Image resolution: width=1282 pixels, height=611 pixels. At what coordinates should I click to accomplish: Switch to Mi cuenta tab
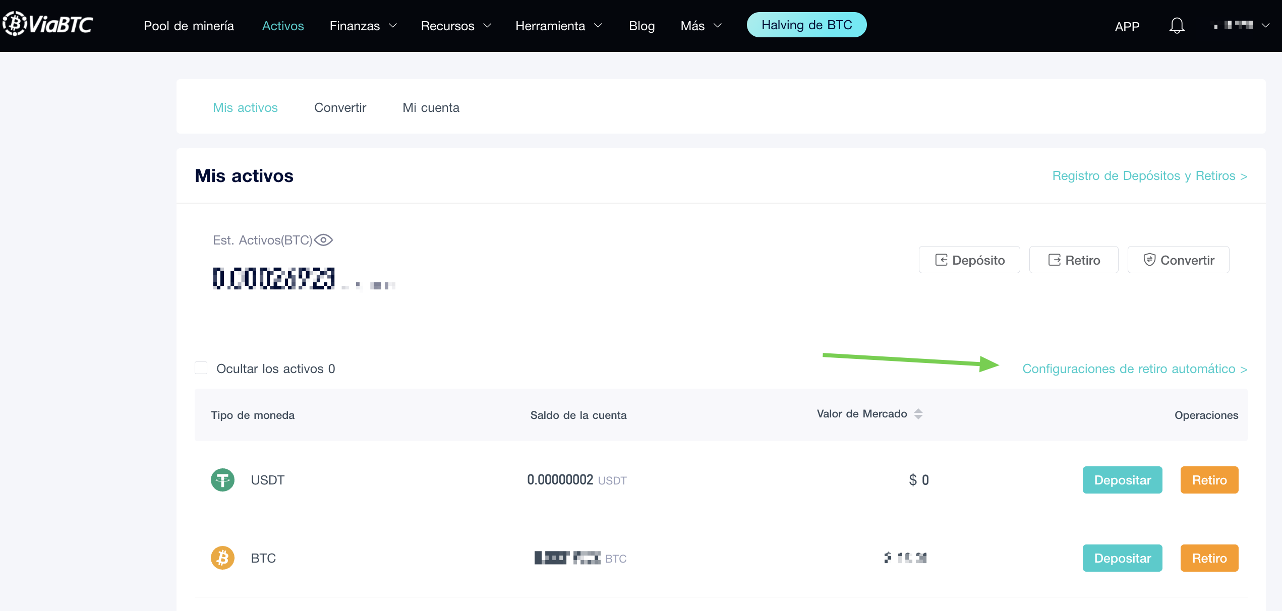[x=431, y=107]
